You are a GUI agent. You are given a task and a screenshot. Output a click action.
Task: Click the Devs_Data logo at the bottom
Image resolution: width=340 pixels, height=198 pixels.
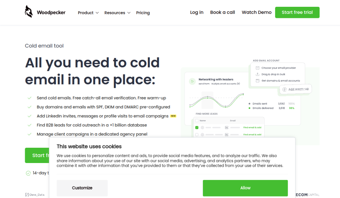34,194
